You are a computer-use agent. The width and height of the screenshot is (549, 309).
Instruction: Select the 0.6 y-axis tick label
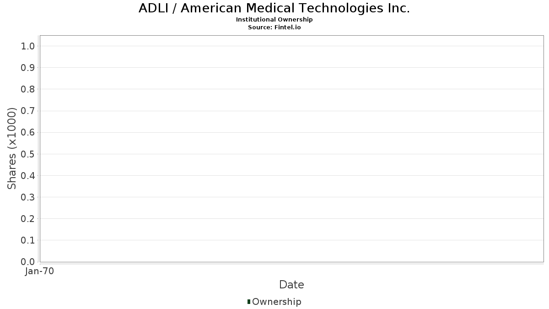point(28,132)
